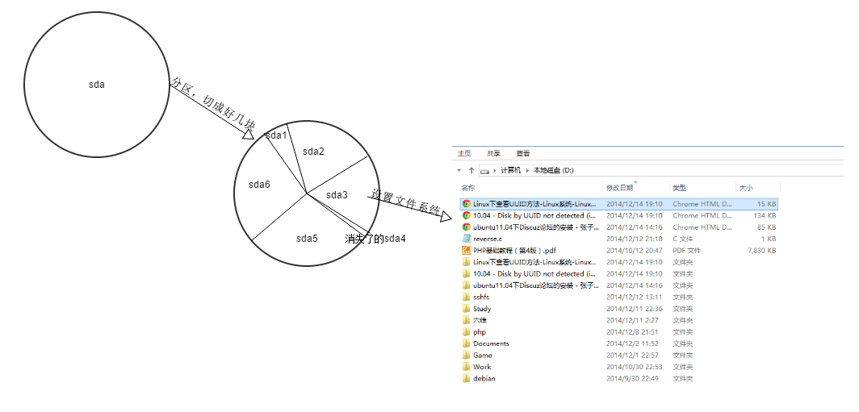The height and width of the screenshot is (412, 859).
Task: Click the PDF icon of PHP基础教程
Action: [466, 251]
